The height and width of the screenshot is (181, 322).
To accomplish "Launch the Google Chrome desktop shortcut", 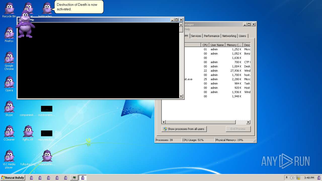I will (9, 61).
